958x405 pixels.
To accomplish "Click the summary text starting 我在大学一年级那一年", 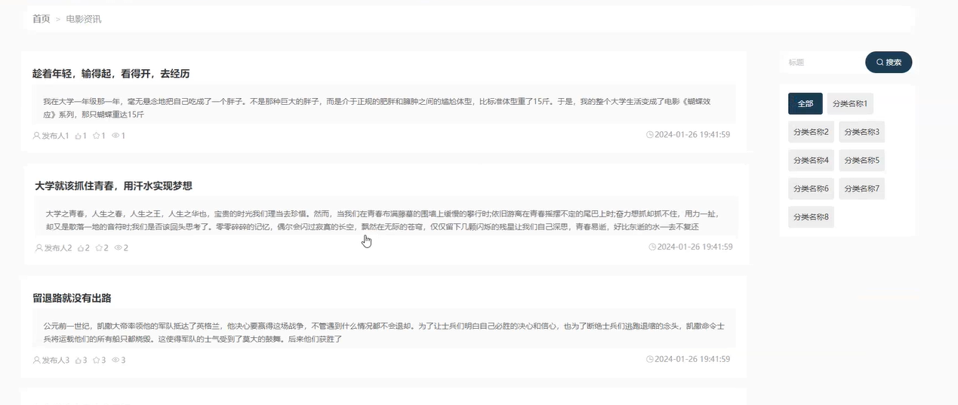I will pos(377,108).
